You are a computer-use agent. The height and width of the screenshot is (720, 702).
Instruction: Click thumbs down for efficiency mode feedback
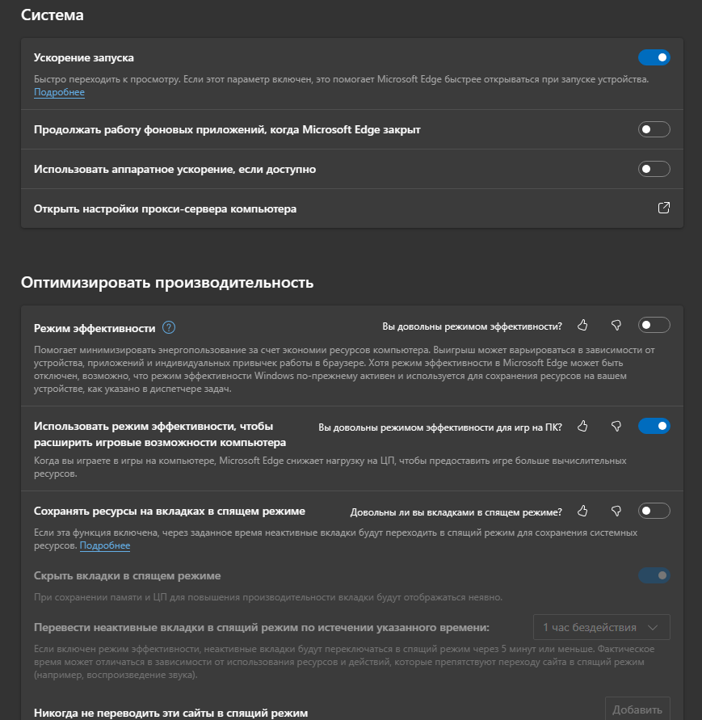[616, 326]
